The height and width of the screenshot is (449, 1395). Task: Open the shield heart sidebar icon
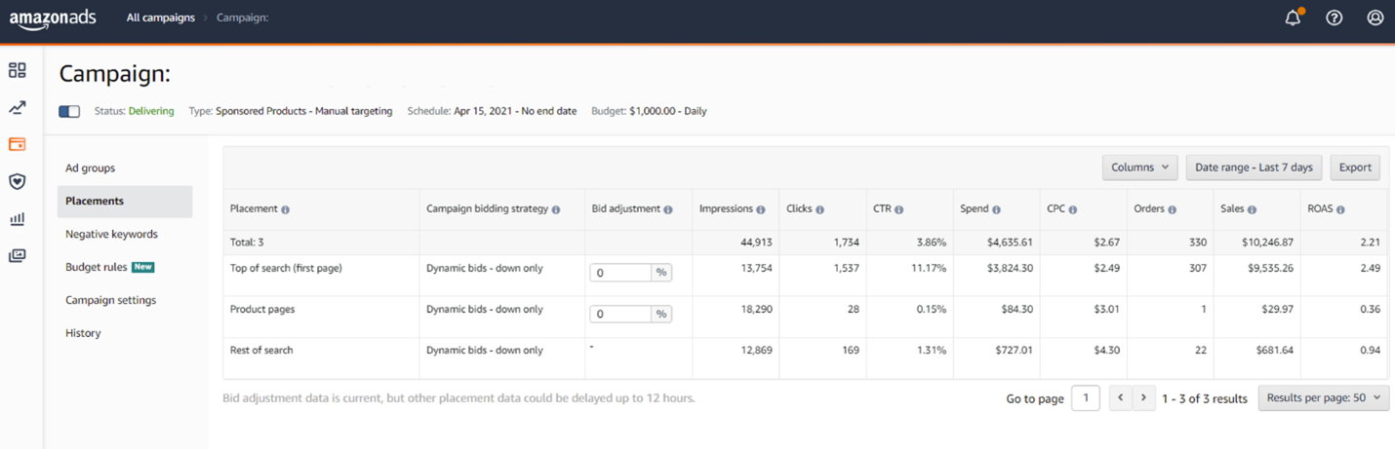point(18,181)
